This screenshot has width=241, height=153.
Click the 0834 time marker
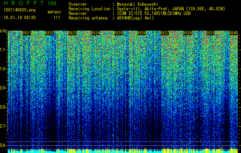(x=95, y=33)
